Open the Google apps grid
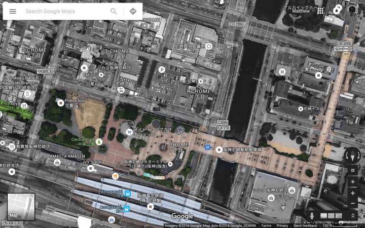365x228 pixels. pyautogui.click(x=320, y=11)
